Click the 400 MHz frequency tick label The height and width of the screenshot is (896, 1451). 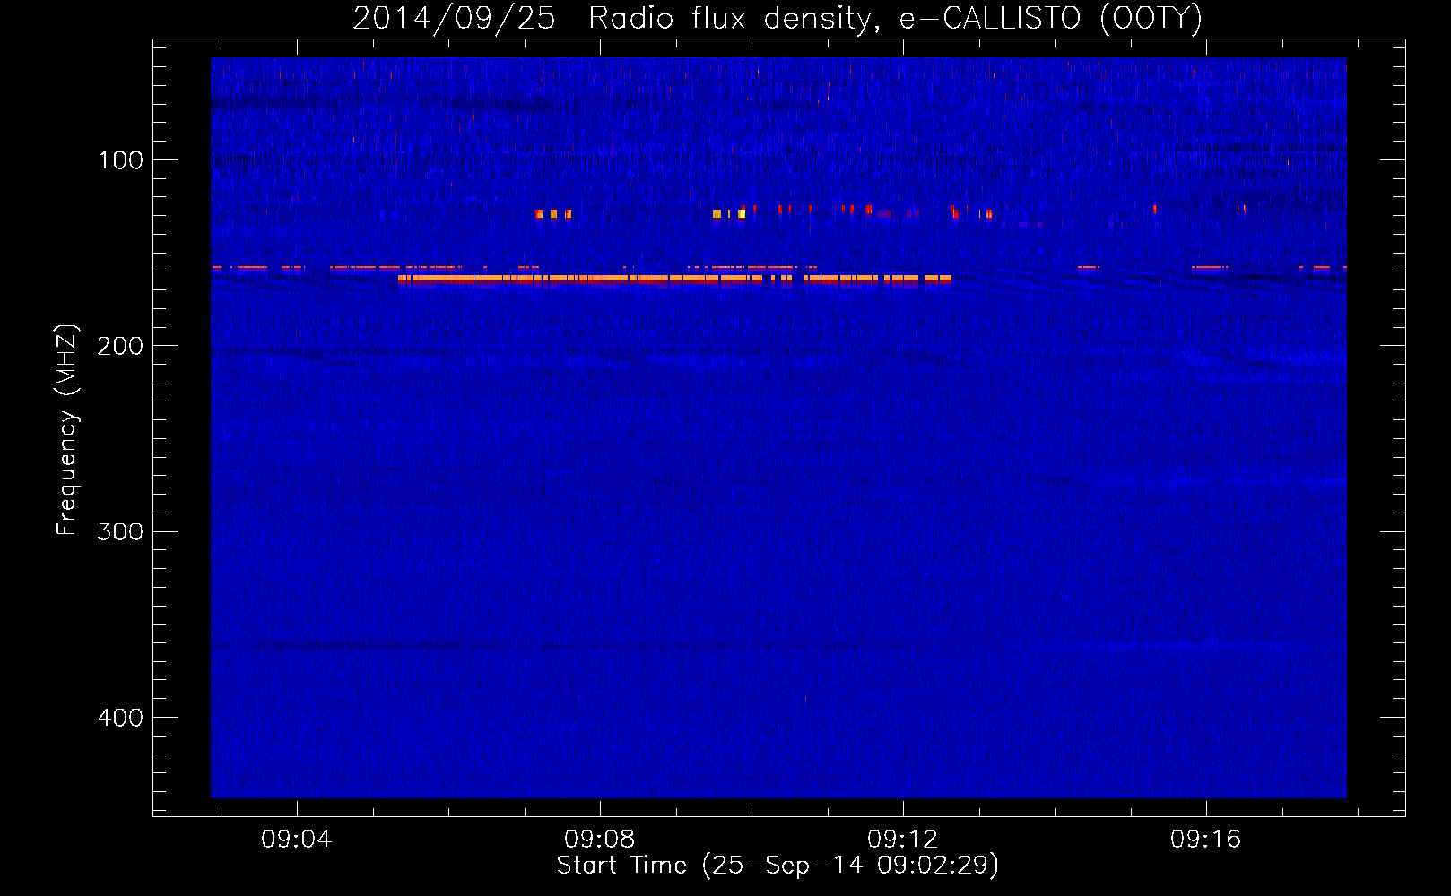click(x=120, y=718)
